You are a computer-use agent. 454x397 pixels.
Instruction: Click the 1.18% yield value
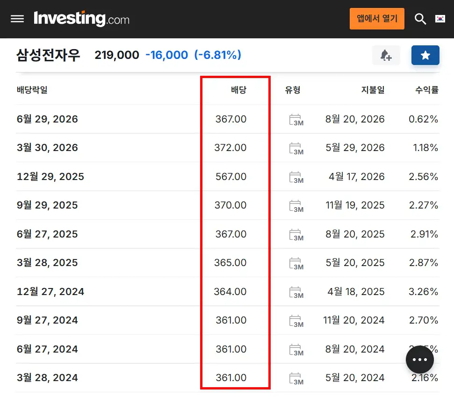[x=425, y=148]
